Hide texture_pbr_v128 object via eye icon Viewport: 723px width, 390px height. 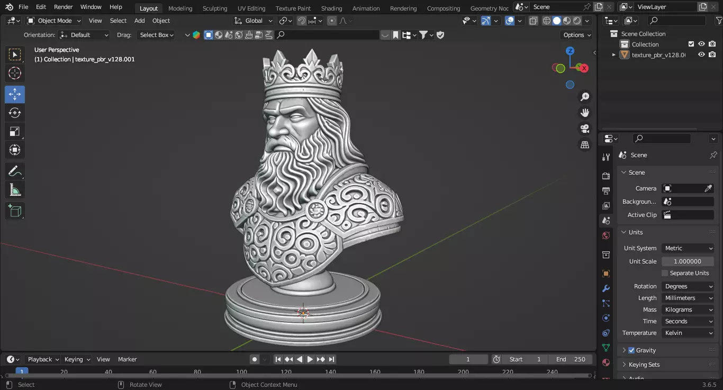[701, 55]
